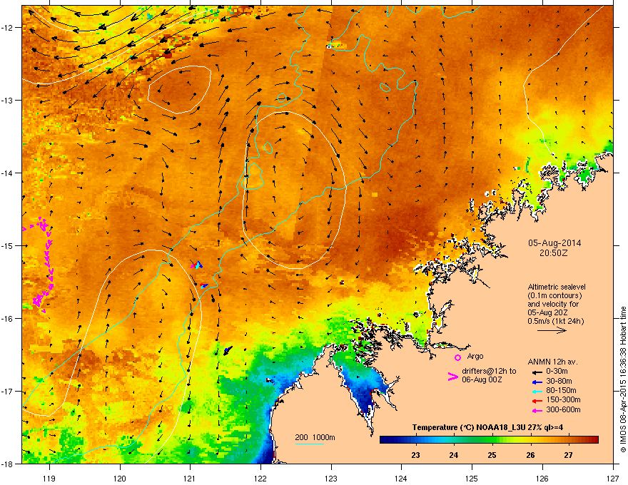Click the cyan bathymetry line sample under 200 1000m
The image size is (628, 485).
click(x=309, y=444)
